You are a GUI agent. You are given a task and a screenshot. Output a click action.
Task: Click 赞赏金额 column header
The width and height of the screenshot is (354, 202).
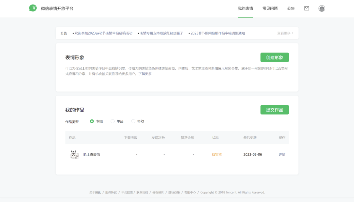coord(187,138)
